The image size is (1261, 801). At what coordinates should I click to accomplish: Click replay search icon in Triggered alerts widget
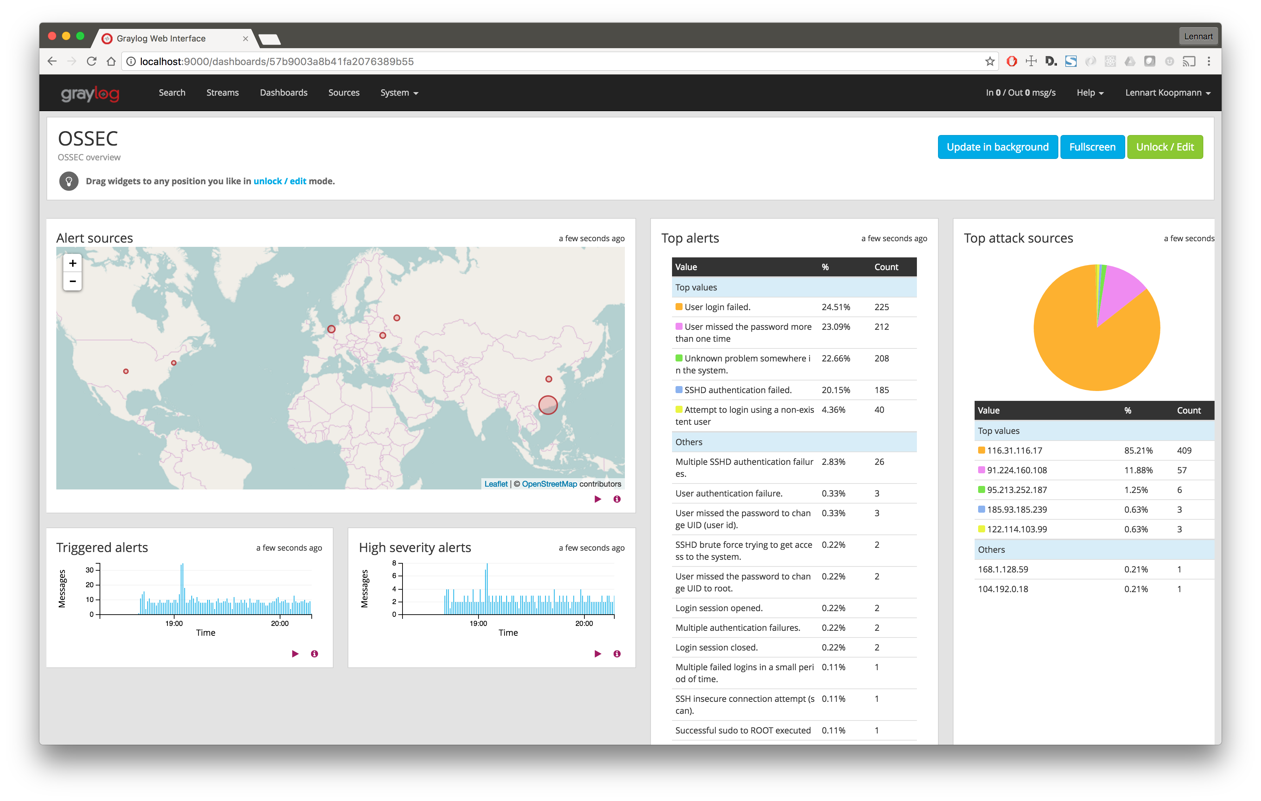(x=295, y=653)
